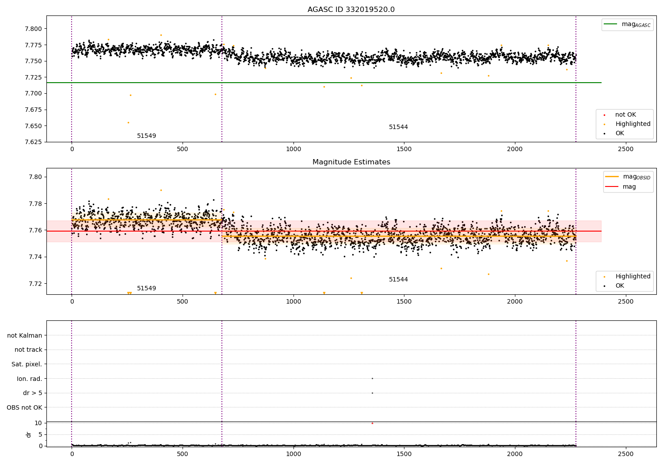
Task: Click the 'not Kalman' axis label
Action: pyautogui.click(x=25, y=335)
